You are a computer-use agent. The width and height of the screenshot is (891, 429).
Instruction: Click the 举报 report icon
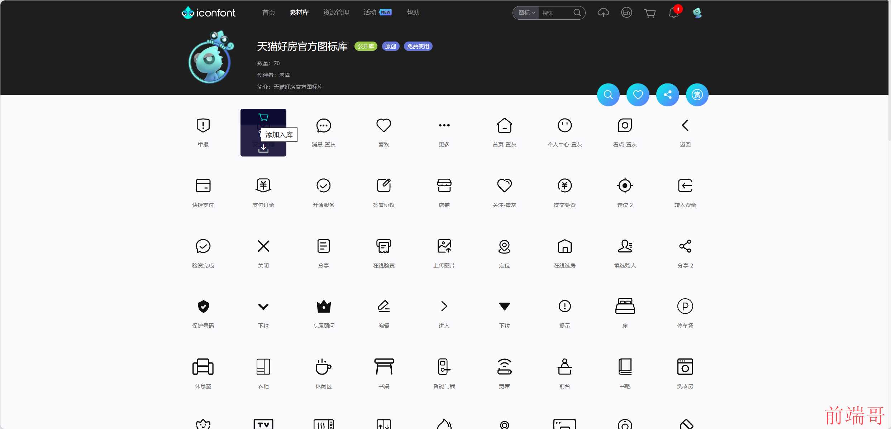203,125
